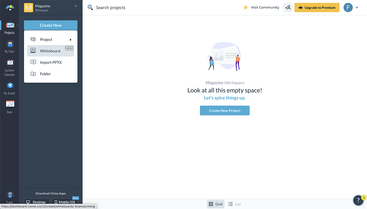Select Whiteboard from the create menu
367x209 pixels.
(50, 51)
